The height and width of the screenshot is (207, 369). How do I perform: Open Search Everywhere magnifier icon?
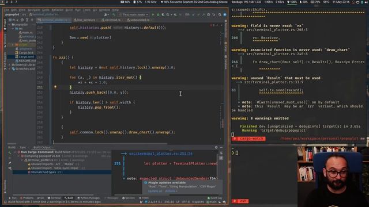220,14
